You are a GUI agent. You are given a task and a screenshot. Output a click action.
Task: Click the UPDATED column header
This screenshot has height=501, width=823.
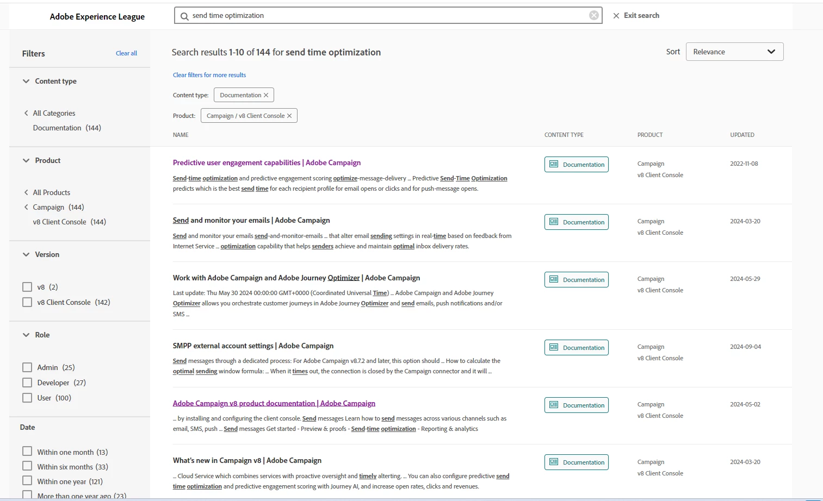(742, 135)
